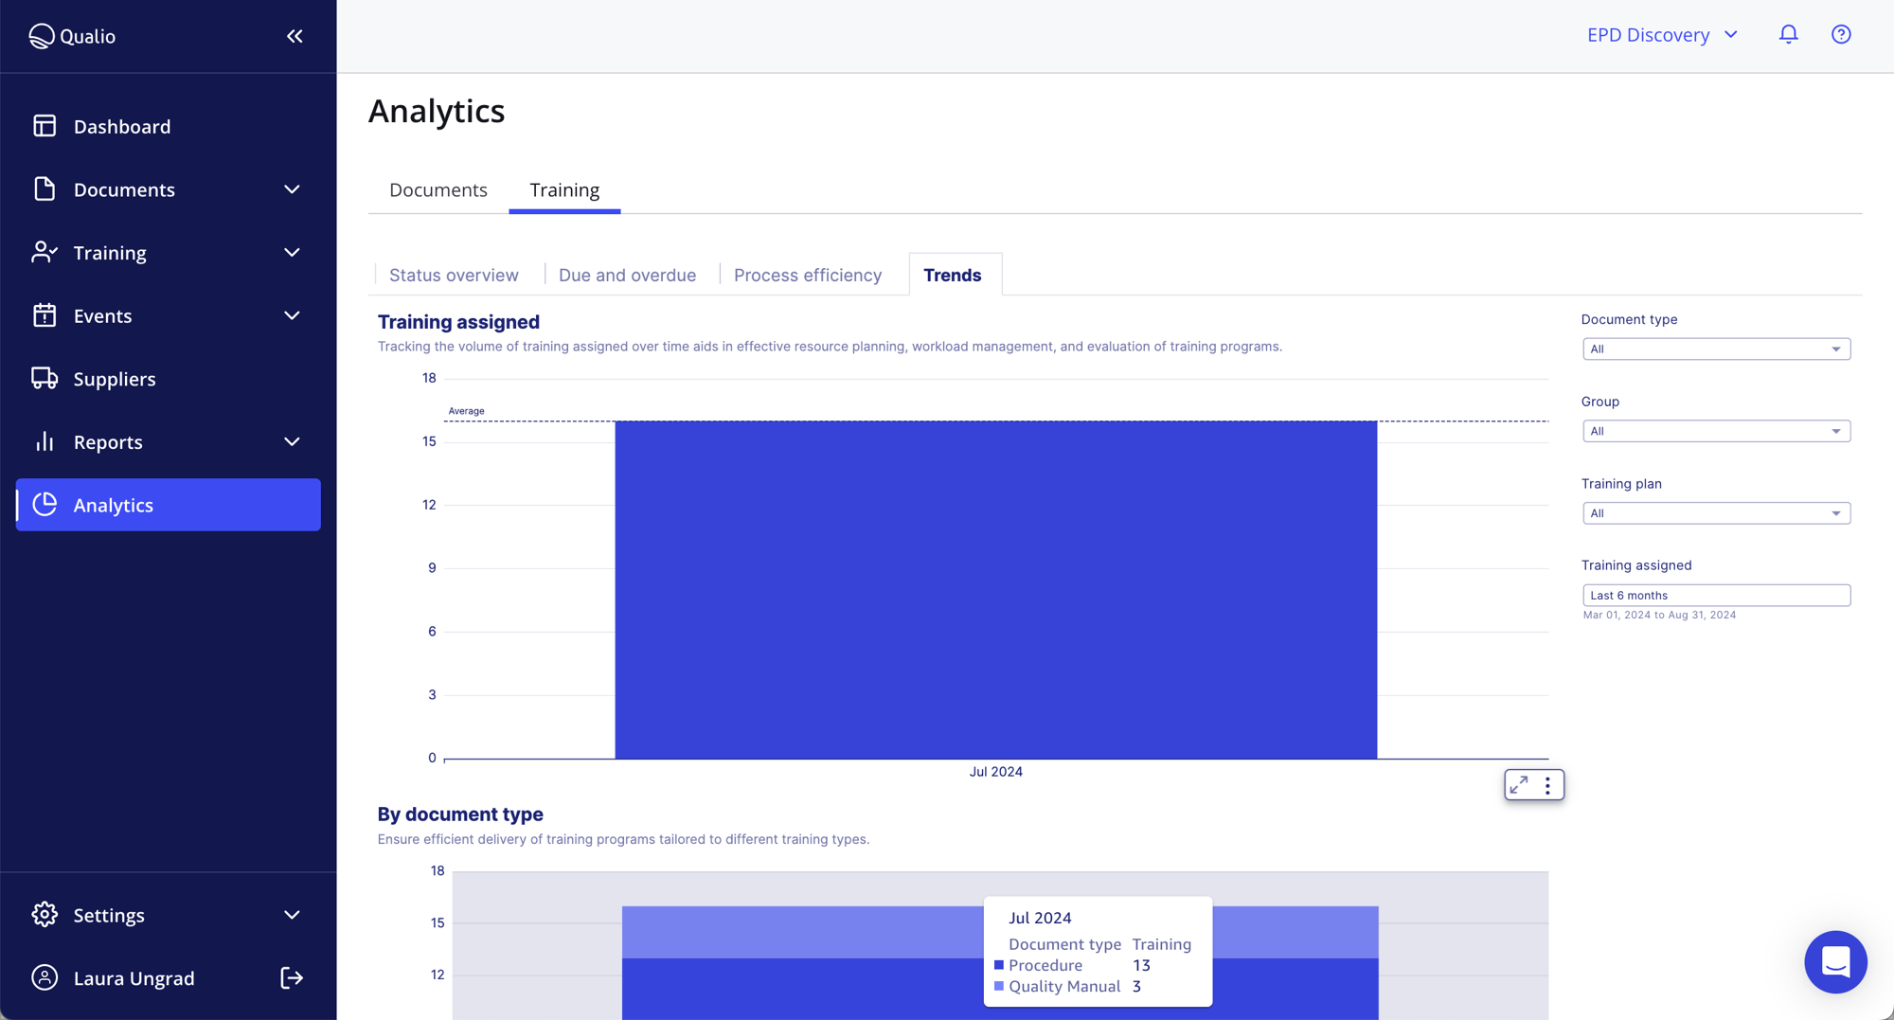This screenshot has width=1894, height=1020.
Task: Expand the Reports sidebar section
Action: [292, 441]
